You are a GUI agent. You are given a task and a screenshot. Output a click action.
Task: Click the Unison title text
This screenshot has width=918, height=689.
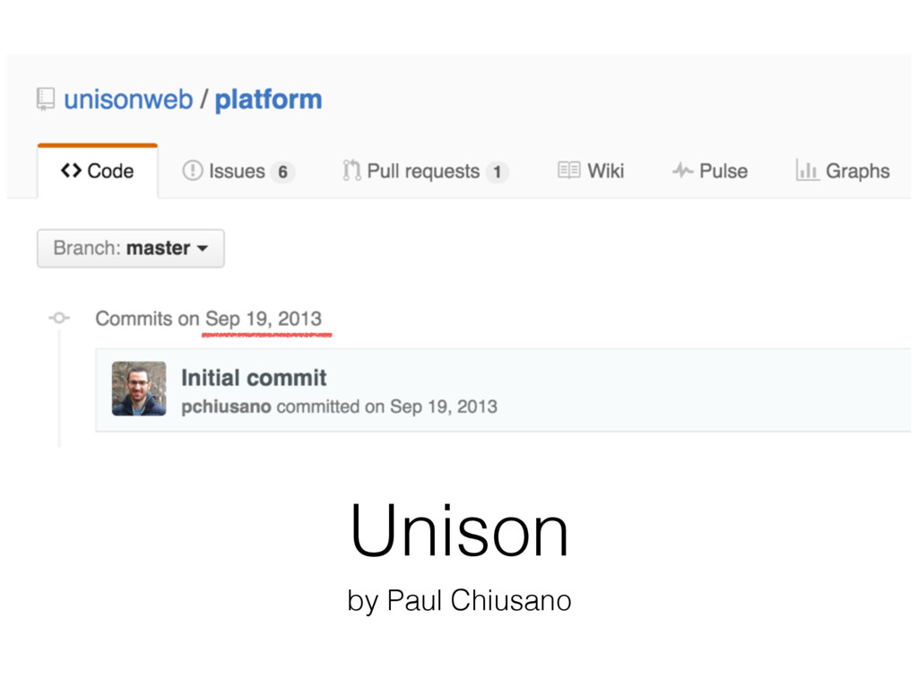tap(459, 531)
